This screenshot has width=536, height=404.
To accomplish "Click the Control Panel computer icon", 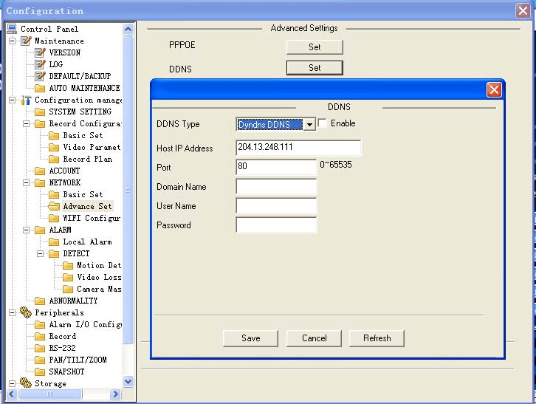I will [12, 29].
